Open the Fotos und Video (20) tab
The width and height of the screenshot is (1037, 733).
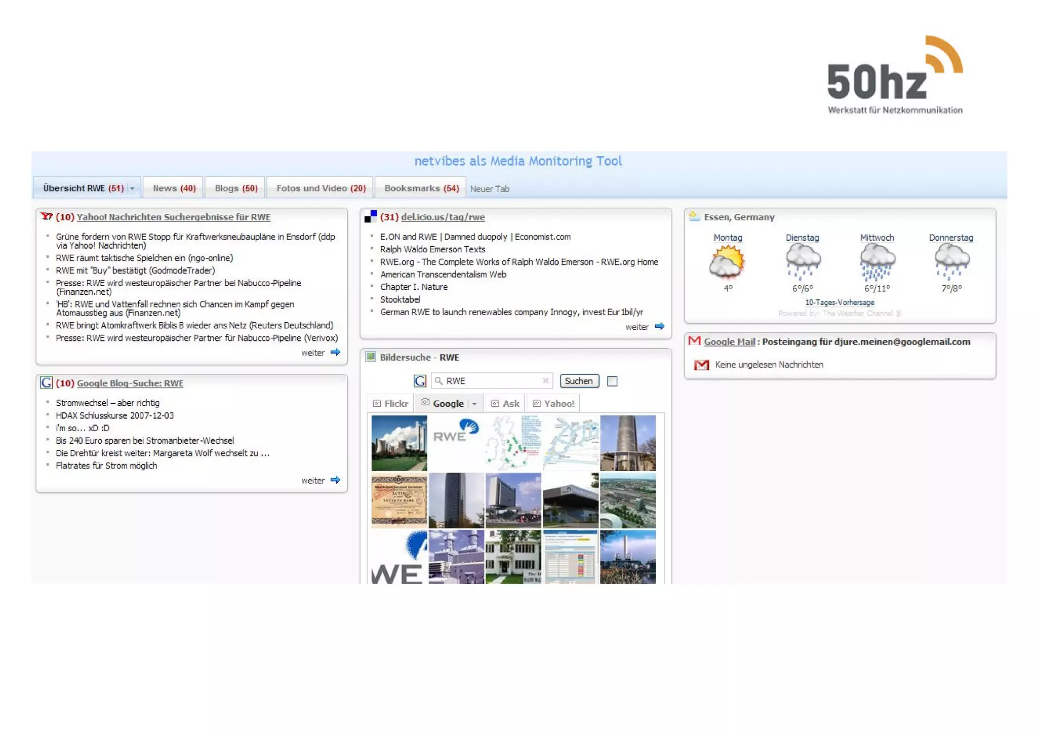tap(321, 188)
